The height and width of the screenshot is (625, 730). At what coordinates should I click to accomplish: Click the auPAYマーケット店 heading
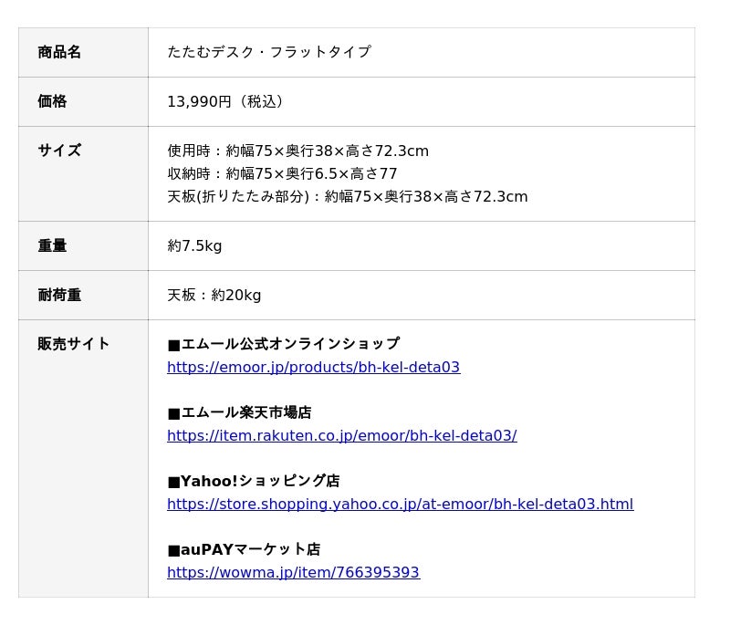coord(244,549)
